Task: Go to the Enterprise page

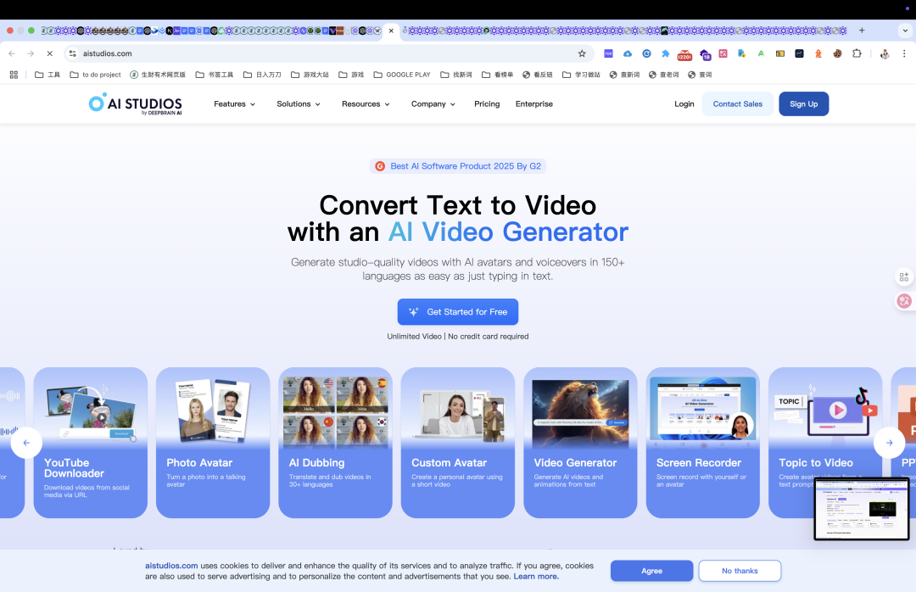Action: point(534,104)
